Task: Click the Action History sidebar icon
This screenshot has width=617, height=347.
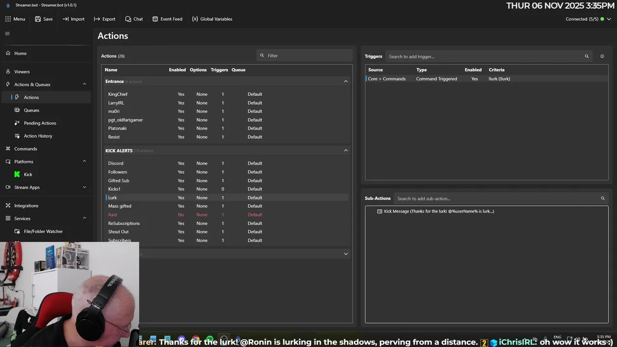Action: (17, 136)
